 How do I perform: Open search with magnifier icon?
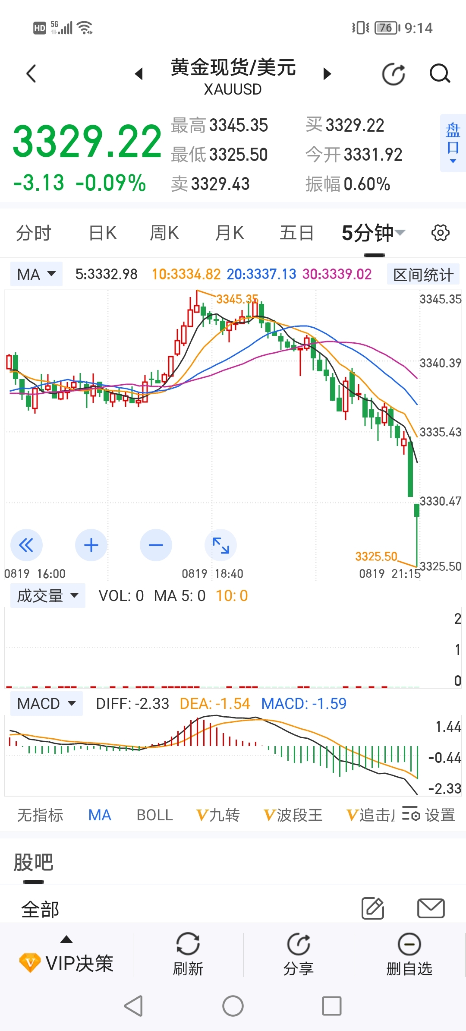click(x=440, y=73)
